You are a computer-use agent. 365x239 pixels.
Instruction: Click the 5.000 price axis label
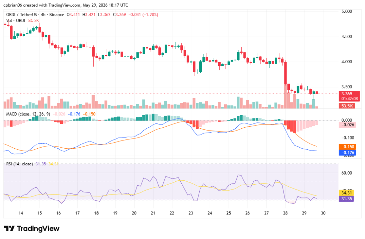346,11
